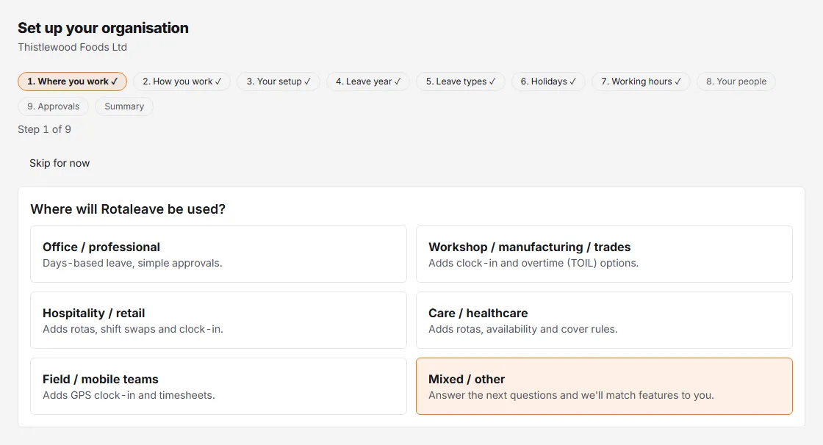823x445 pixels.
Task: Select Field / mobile teams option
Action: pos(218,386)
